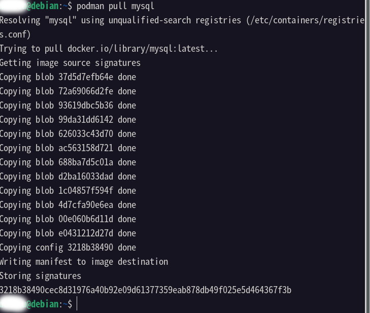Click the 'Writing manifest to image destination' line
This screenshot has width=370, height=313.
pos(84,262)
